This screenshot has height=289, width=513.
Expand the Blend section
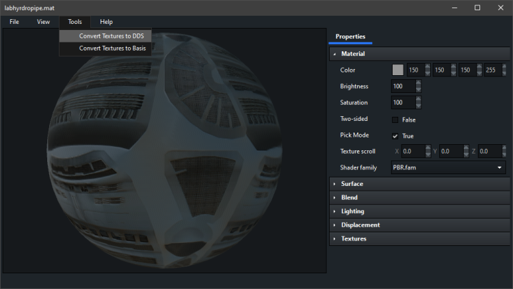[x=350, y=197]
